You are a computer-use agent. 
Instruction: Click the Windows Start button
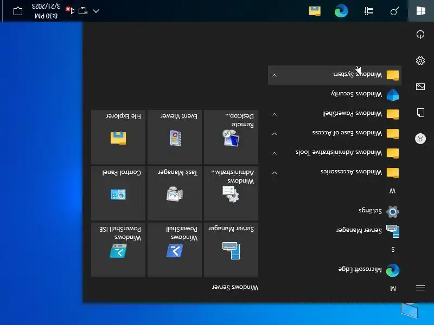pos(421,11)
